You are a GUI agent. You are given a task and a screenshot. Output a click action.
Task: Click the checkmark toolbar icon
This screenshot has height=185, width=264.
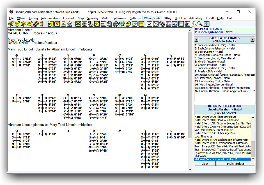149,24
